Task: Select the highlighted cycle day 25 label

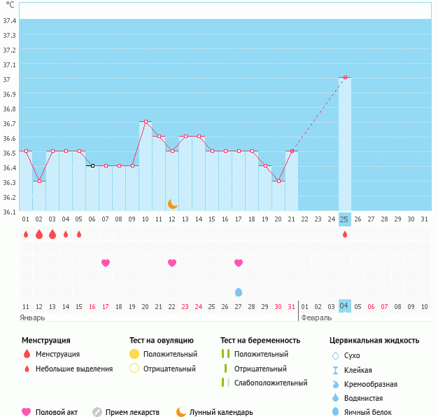Action: [x=344, y=219]
